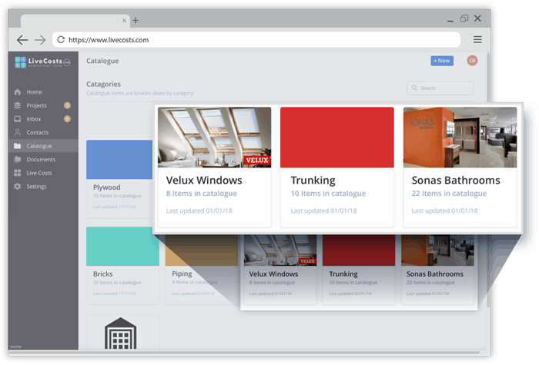Open the enlarged red Trunking thumbnail
The width and height of the screenshot is (539, 365).
point(337,138)
